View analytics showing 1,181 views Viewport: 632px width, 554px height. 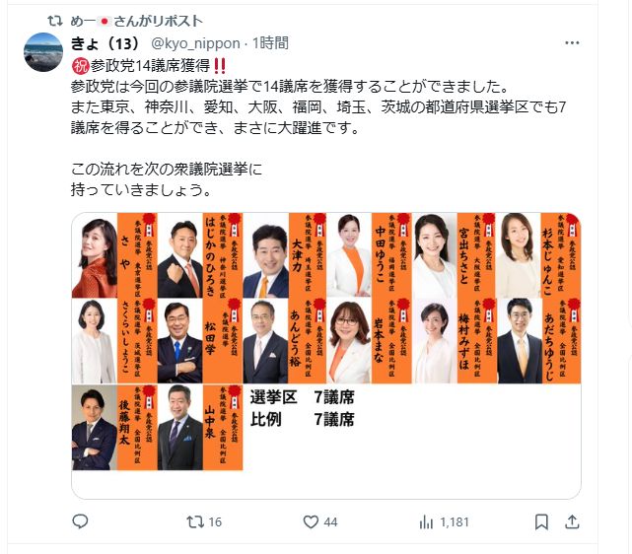[x=444, y=522]
